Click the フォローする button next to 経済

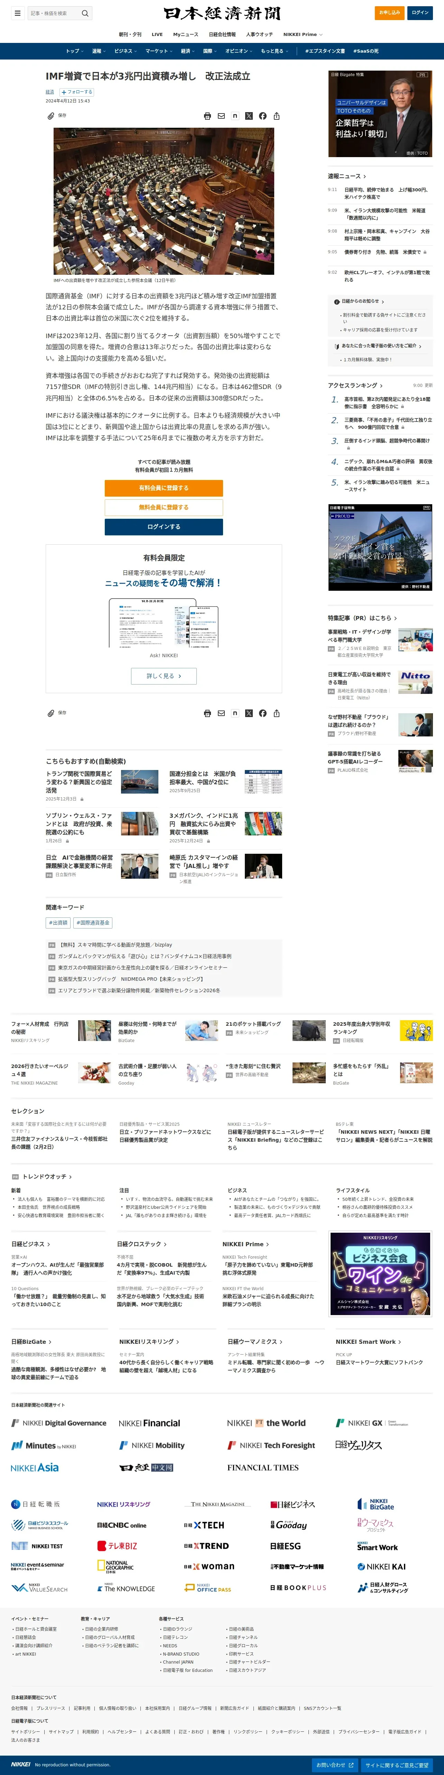76,92
